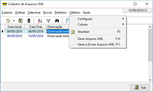This screenshot has width=153, height=92.
Task: Click the scrollbar up arrow
Action: [150, 27]
